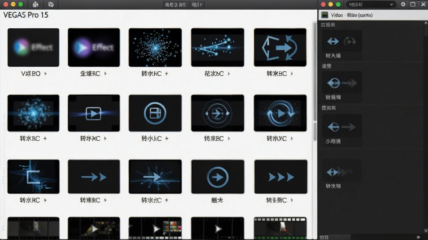Expand arrow beside the light streaks preset label
This screenshot has height=240, width=428.
point(229,73)
